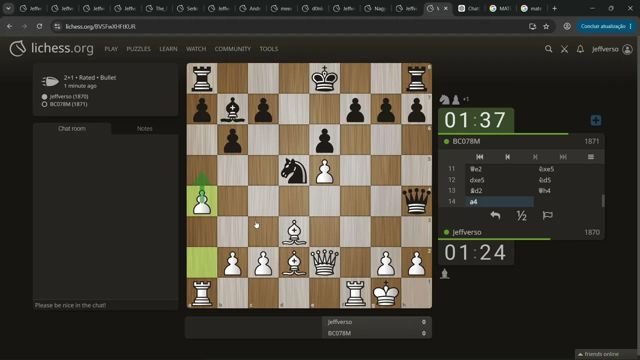Close the active lichess browser tab
The image size is (640, 360).
coord(446,8)
